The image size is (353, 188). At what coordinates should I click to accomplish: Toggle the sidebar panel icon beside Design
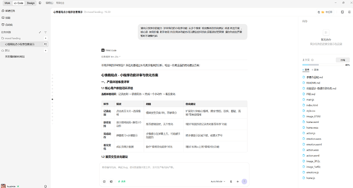tap(40, 3)
